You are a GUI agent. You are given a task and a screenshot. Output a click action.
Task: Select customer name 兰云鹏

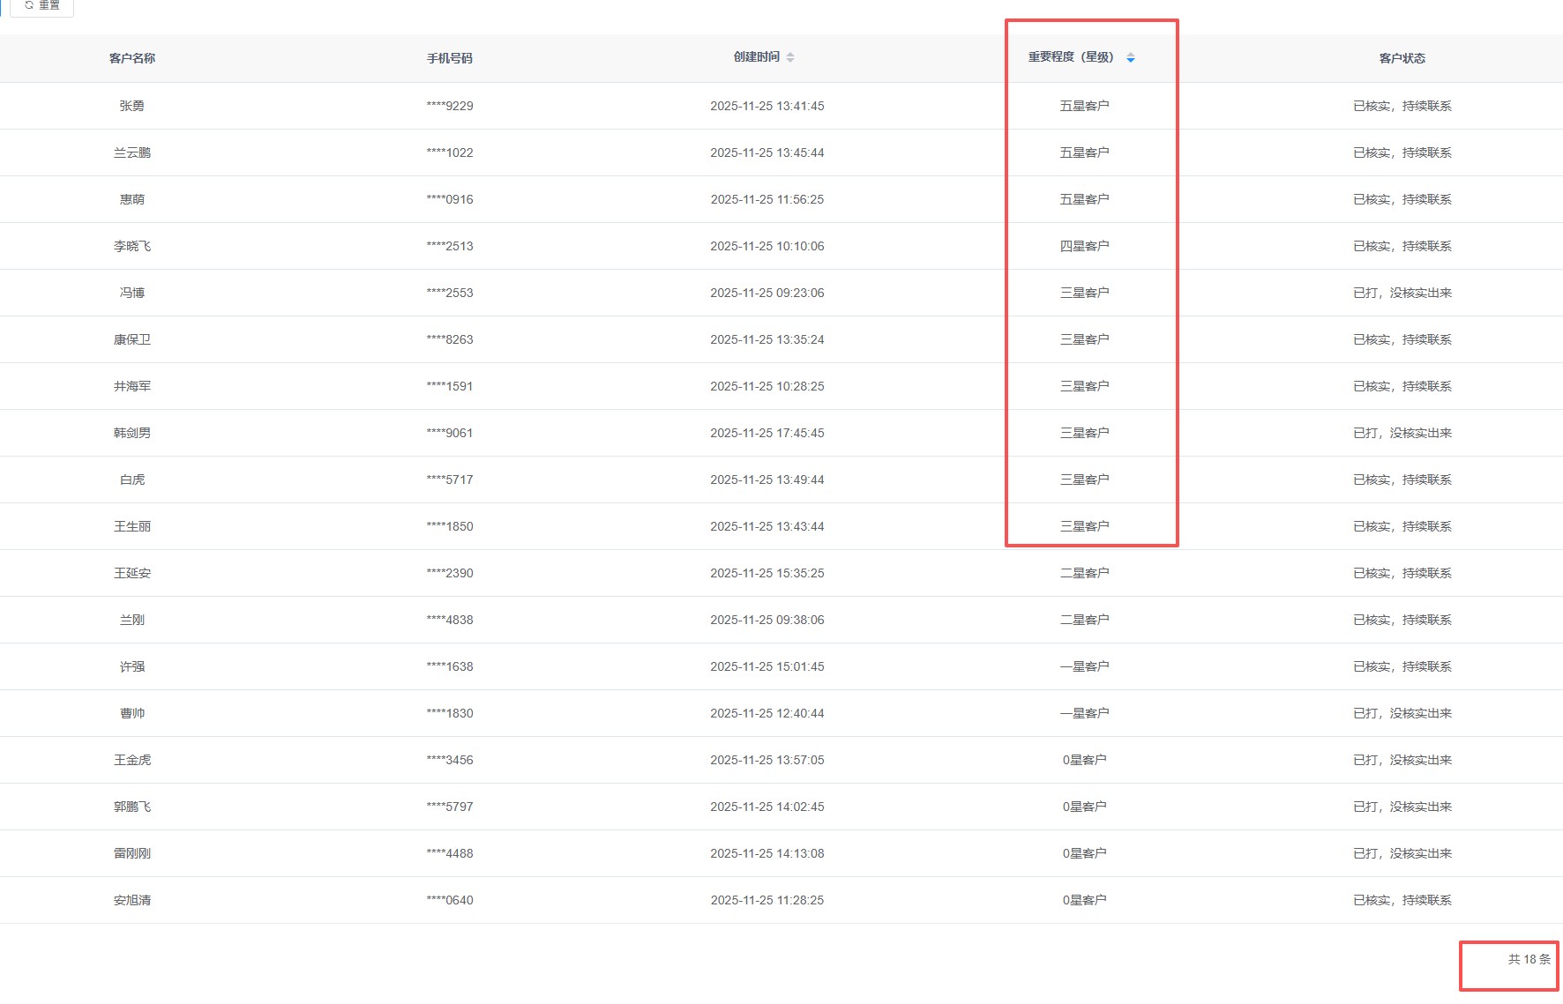(132, 152)
